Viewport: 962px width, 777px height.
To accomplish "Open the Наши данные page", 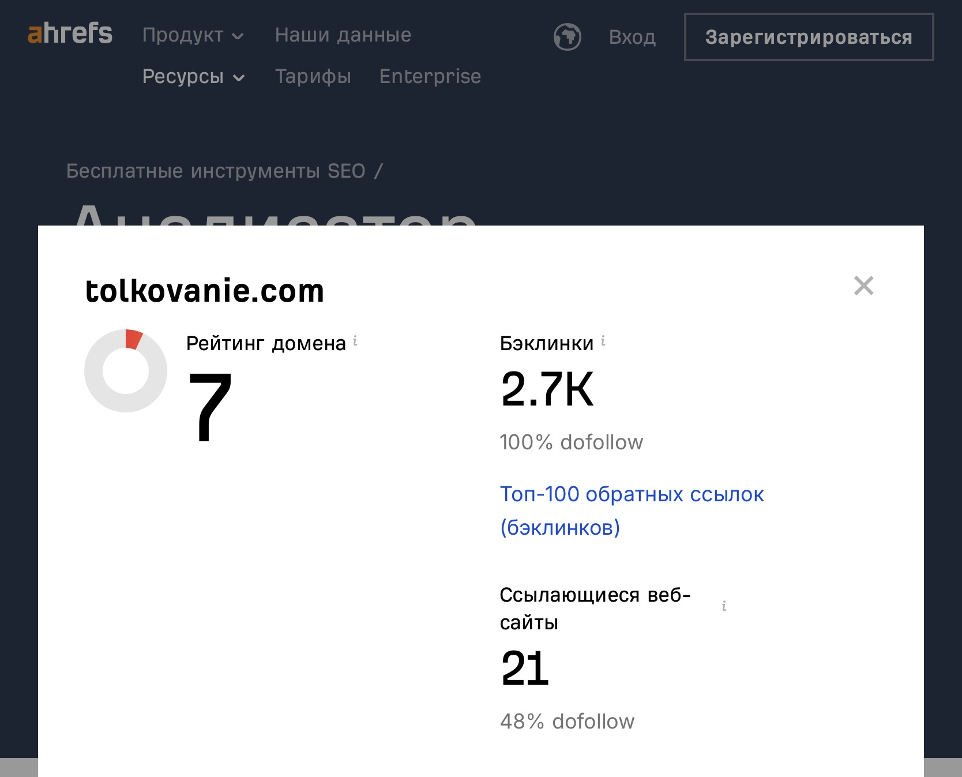I will click(x=343, y=35).
